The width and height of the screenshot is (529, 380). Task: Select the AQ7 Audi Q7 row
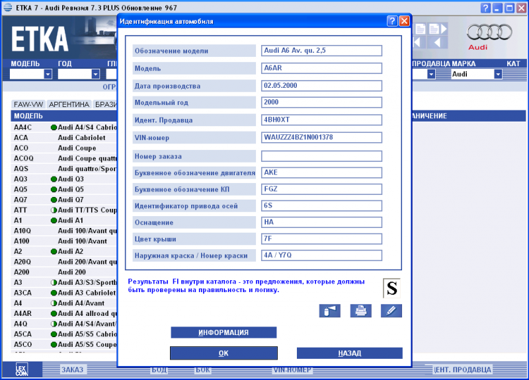64,200
